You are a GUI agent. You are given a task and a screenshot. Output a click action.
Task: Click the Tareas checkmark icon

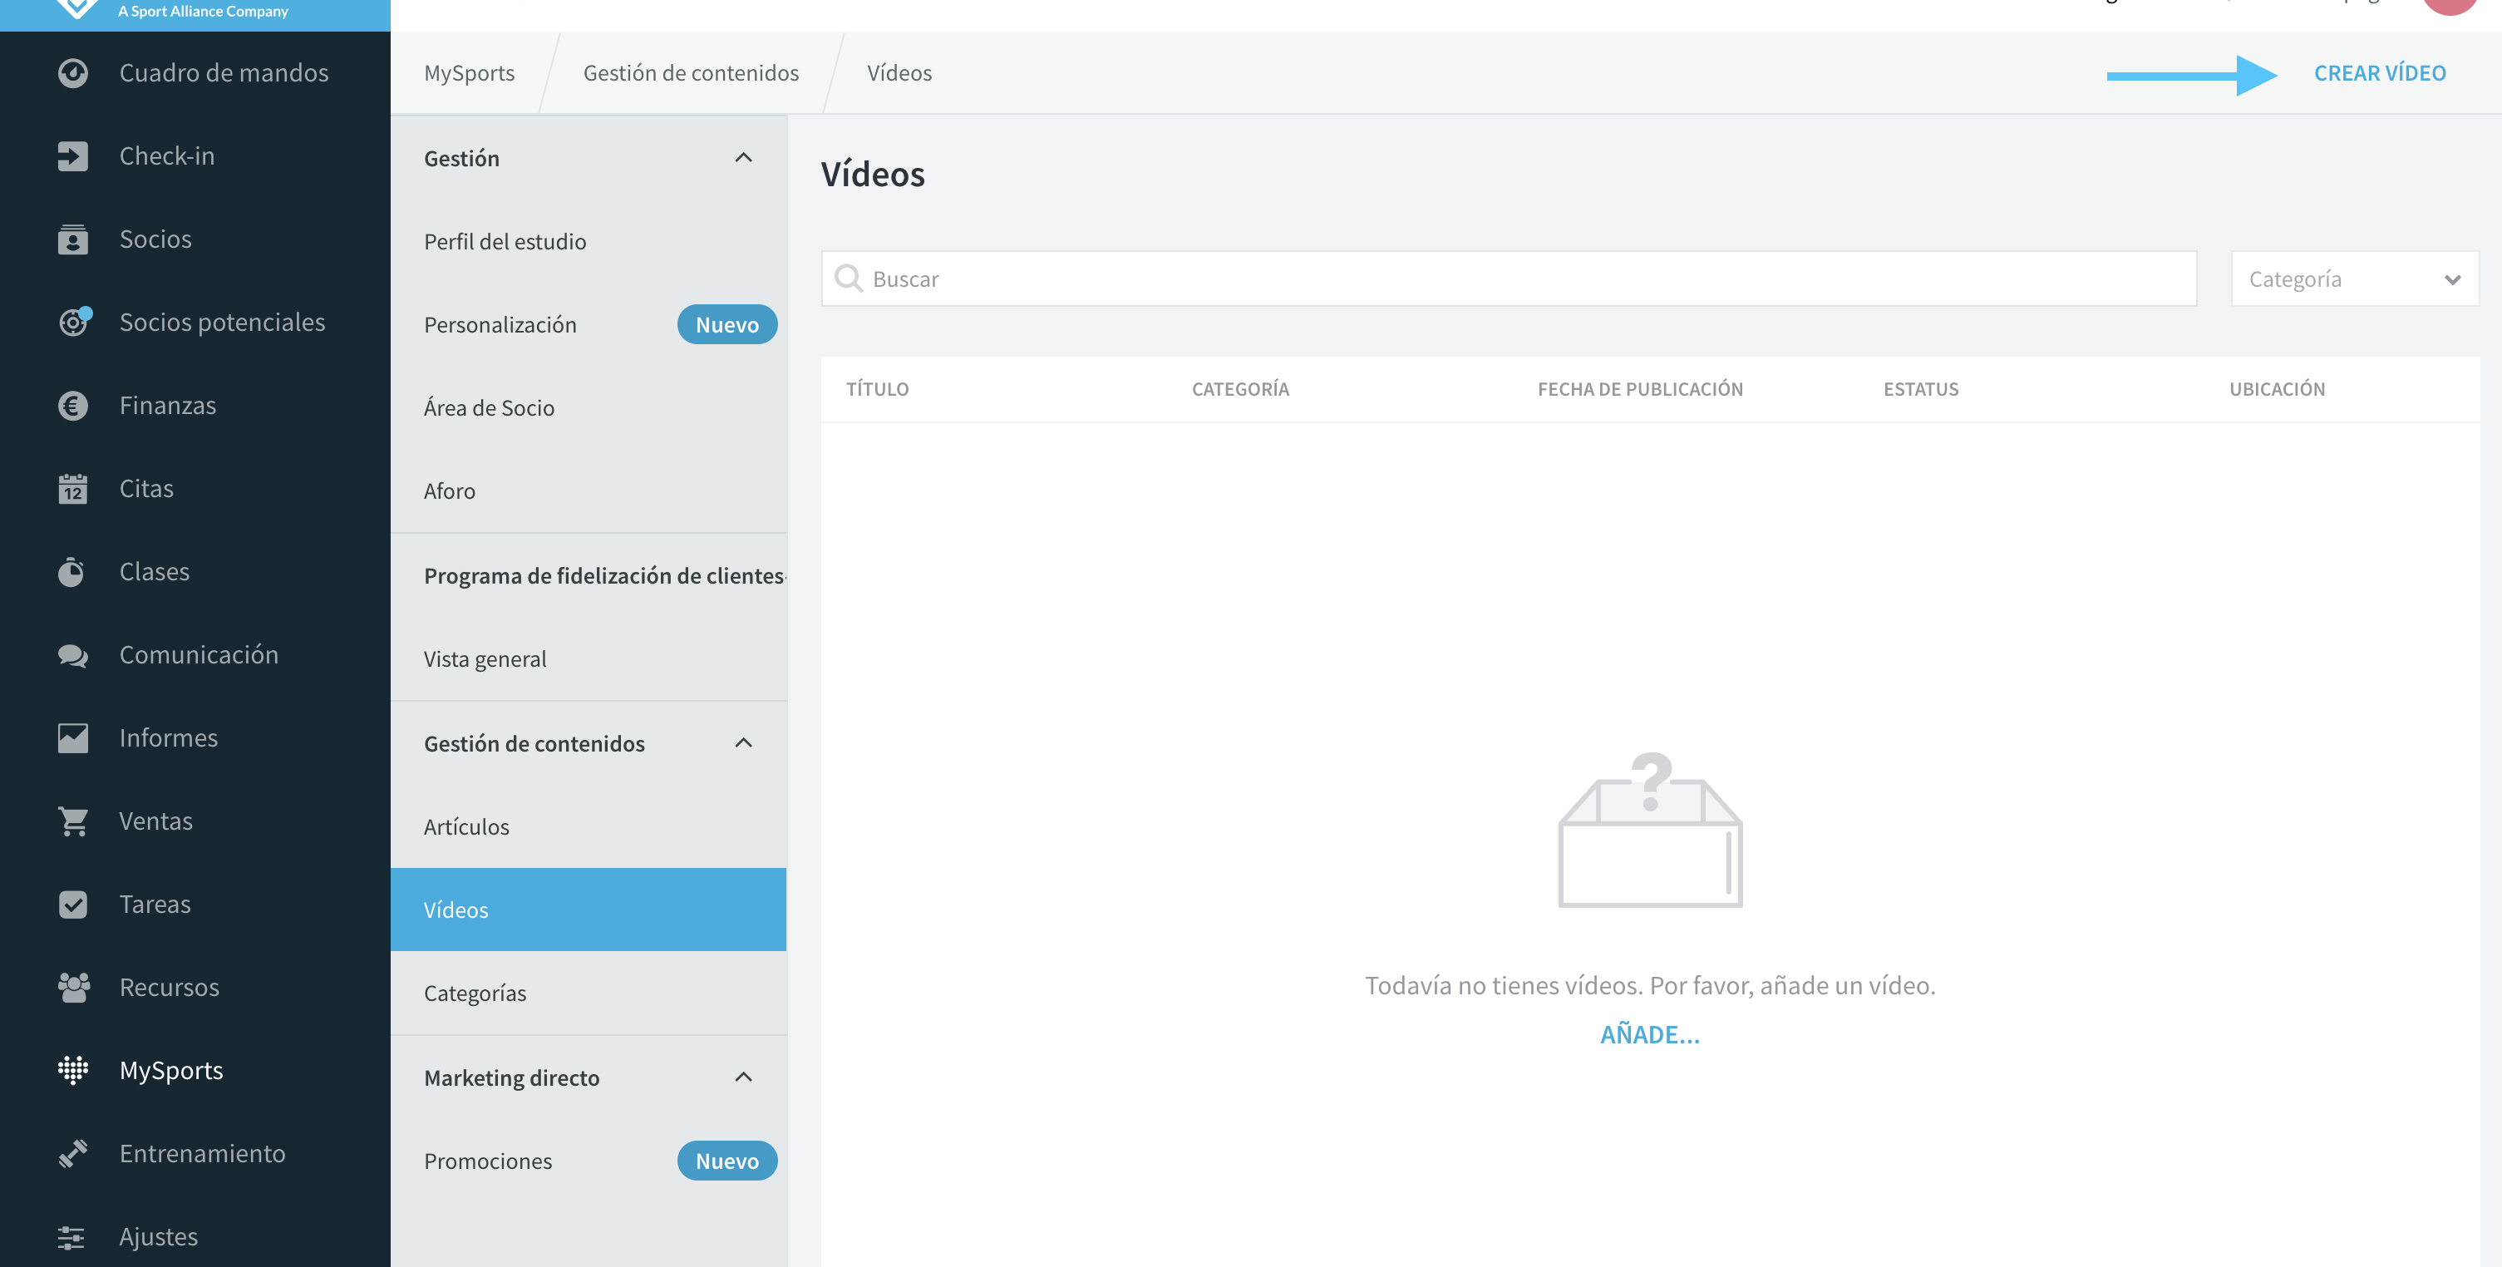tap(73, 905)
